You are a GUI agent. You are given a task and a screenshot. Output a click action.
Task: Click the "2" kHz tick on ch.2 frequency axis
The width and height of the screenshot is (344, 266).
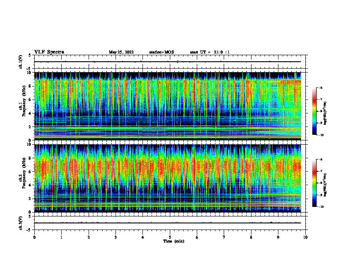[x=30, y=199]
